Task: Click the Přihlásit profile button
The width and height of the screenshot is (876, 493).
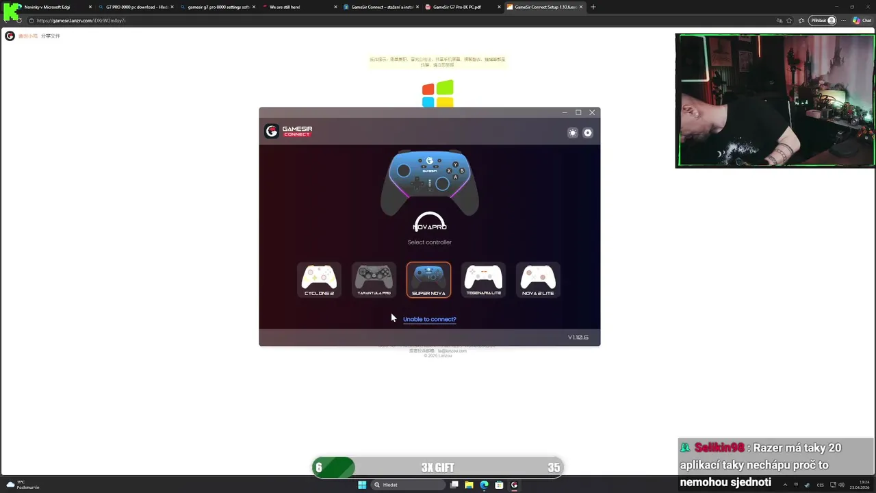Action: click(x=823, y=21)
